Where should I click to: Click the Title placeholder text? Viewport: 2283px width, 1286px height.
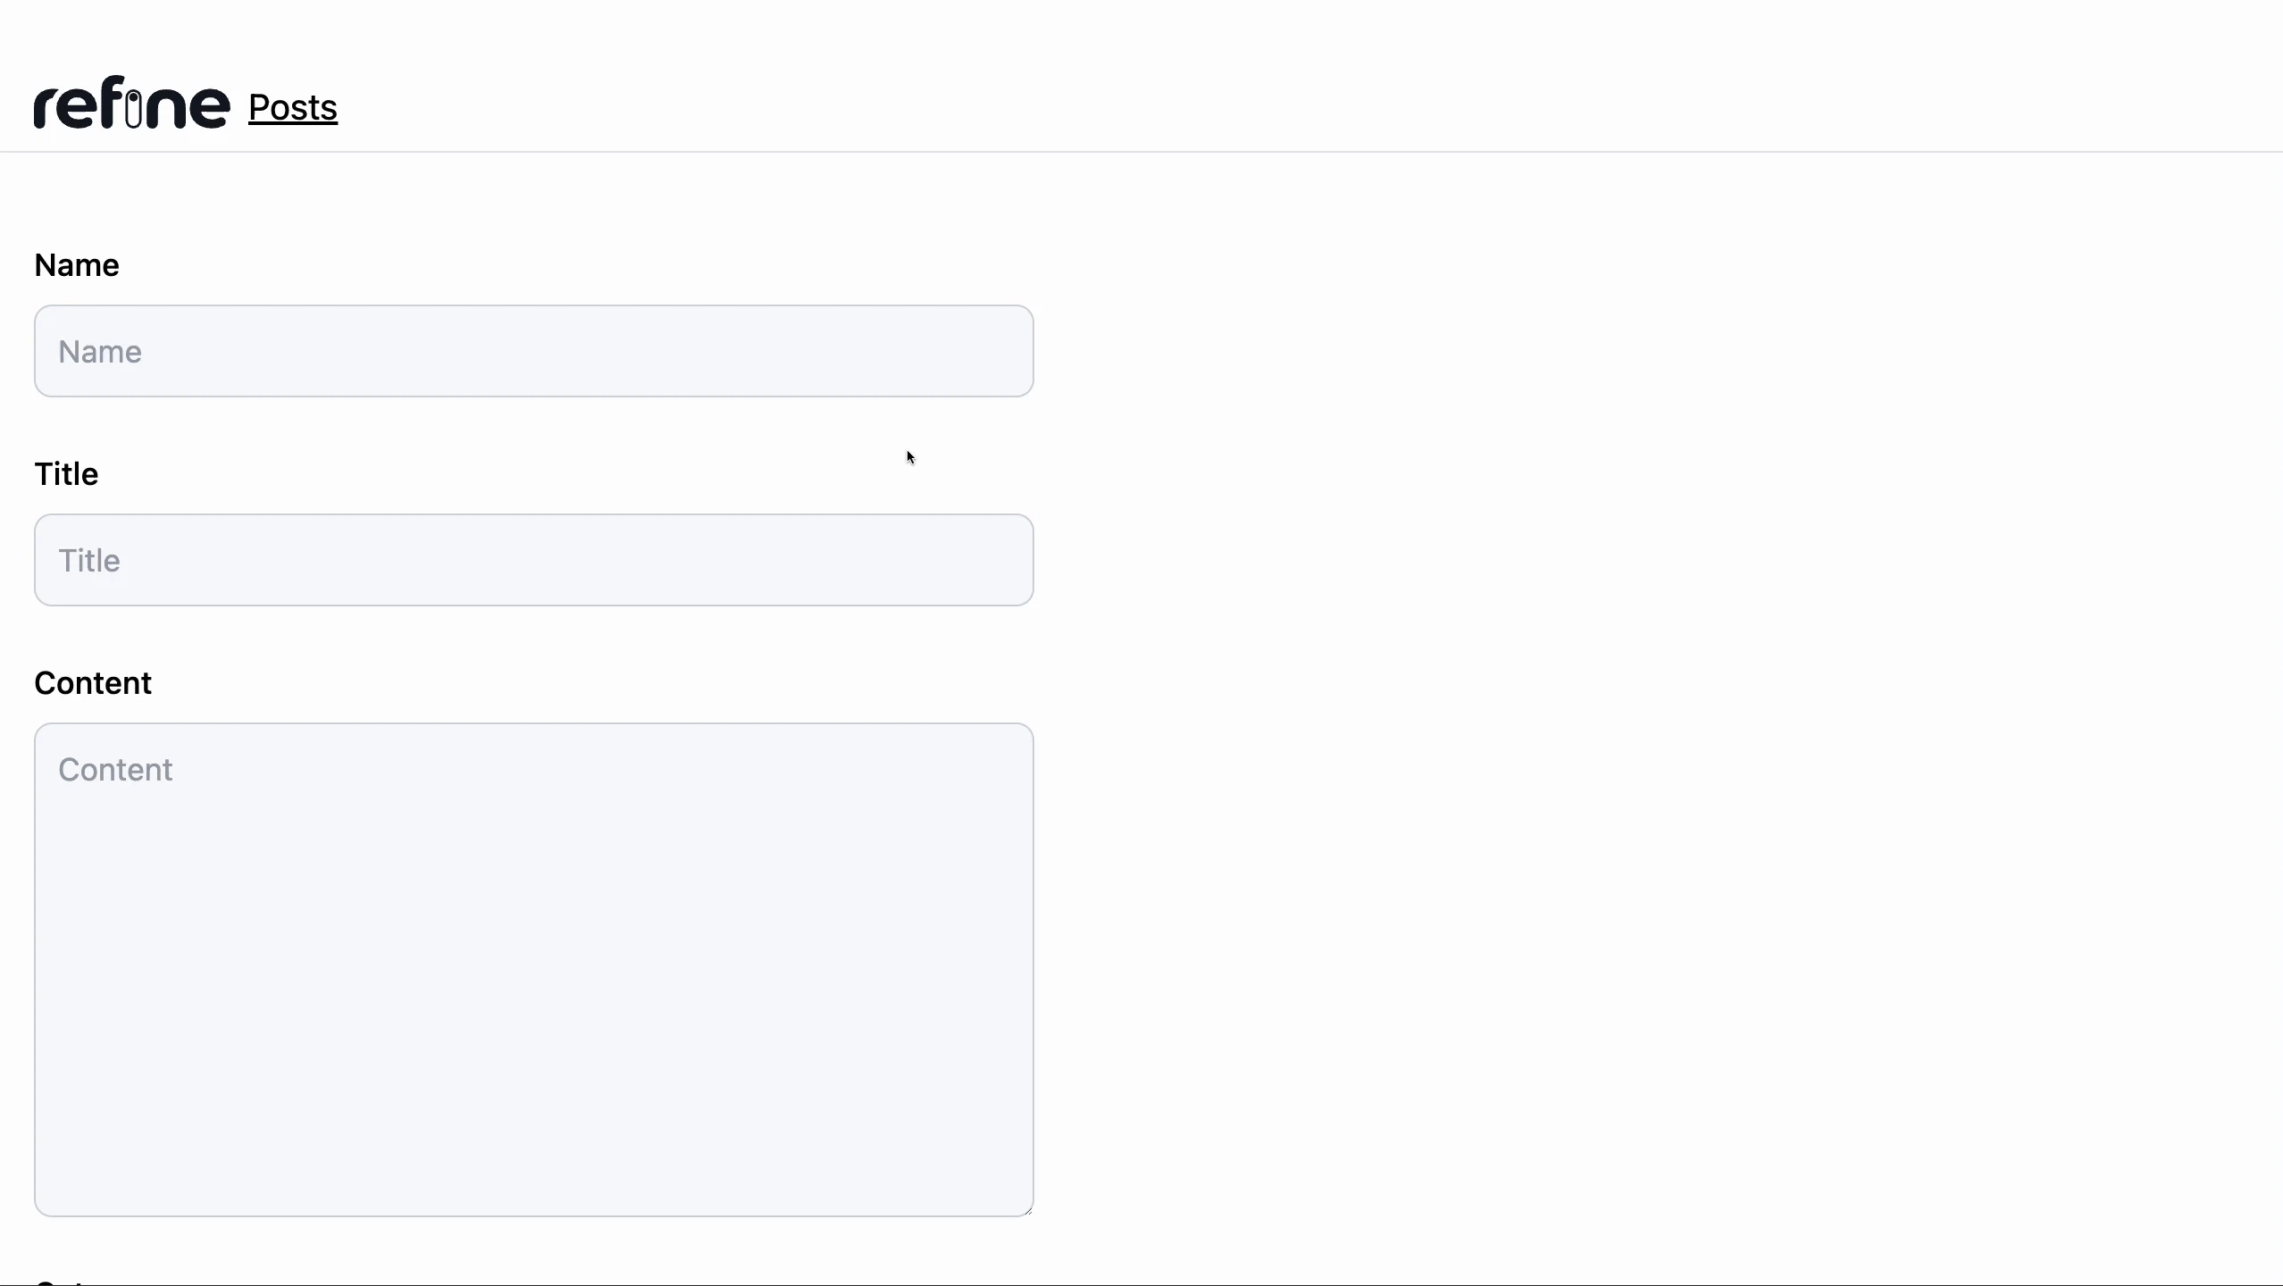pyautogui.click(x=90, y=560)
